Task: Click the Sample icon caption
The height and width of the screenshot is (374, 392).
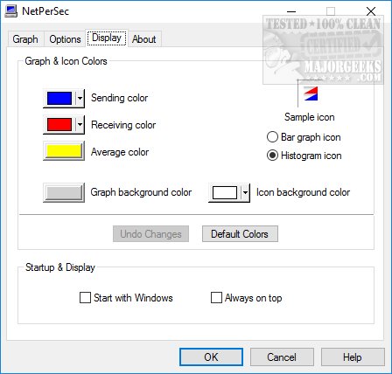Action: [310, 117]
